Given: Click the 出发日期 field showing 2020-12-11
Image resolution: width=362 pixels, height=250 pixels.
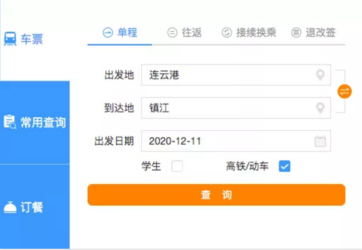Looking at the screenshot, I should [236, 141].
